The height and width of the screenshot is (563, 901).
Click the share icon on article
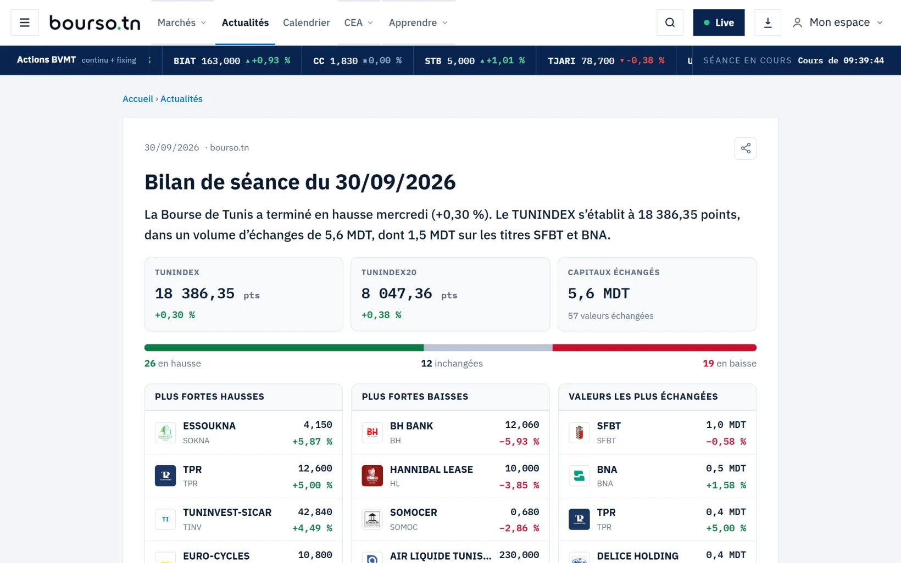[x=745, y=148]
